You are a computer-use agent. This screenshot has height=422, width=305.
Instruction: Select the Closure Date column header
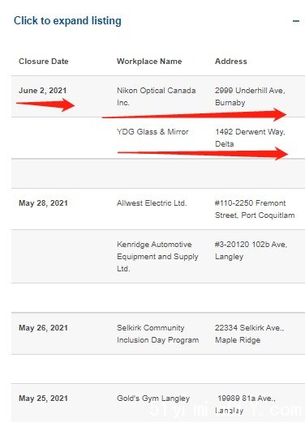click(44, 62)
